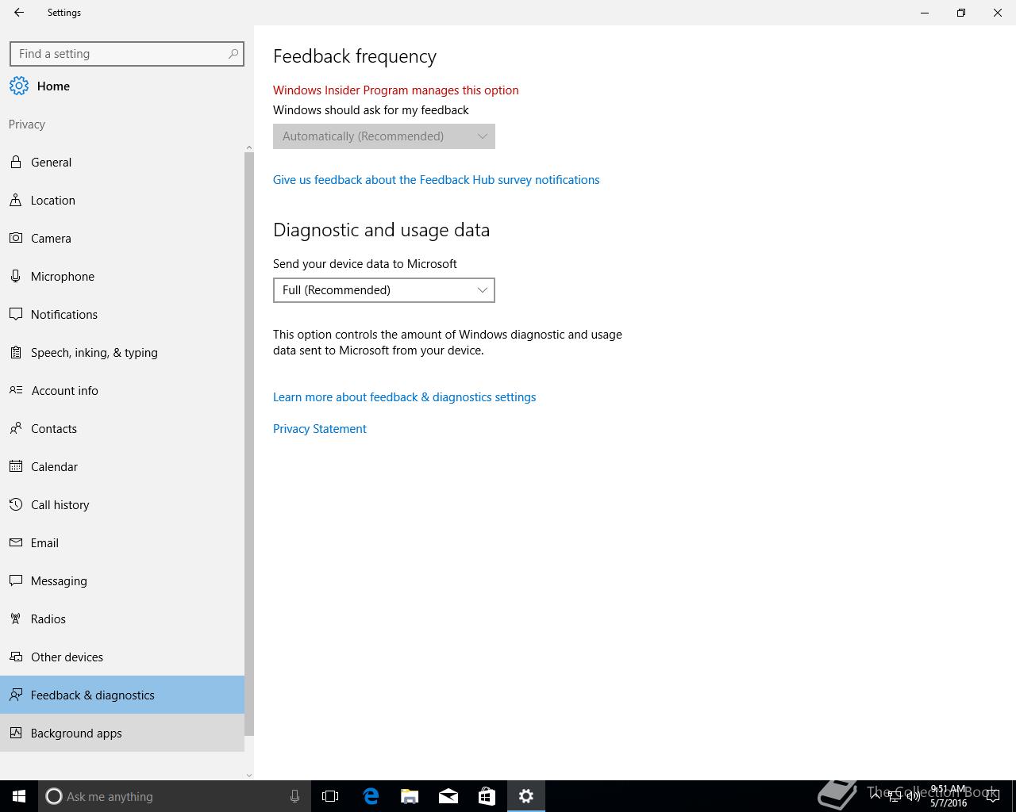This screenshot has width=1016, height=812.
Task: Click Cortana microphone icon
Action: click(294, 796)
